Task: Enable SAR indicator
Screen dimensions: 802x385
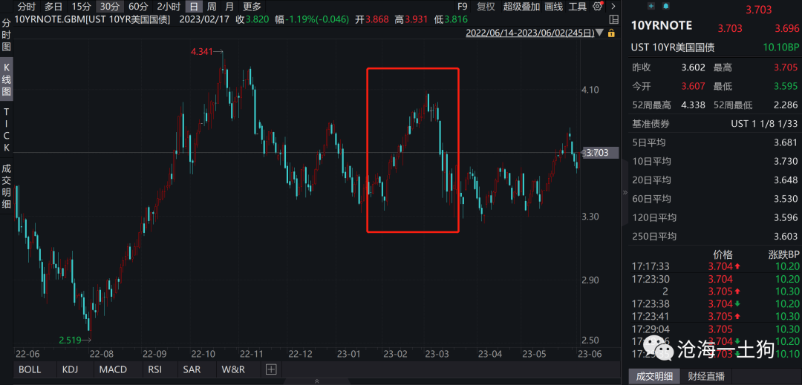Action: [192, 369]
